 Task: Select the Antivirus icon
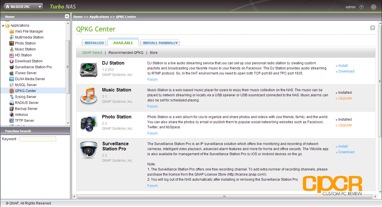(12, 115)
